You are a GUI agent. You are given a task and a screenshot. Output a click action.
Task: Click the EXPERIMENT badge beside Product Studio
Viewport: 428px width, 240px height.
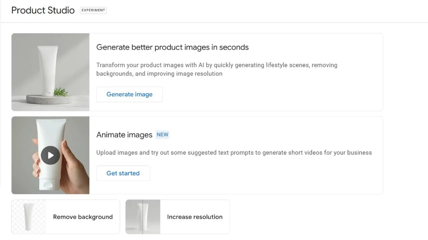point(93,10)
